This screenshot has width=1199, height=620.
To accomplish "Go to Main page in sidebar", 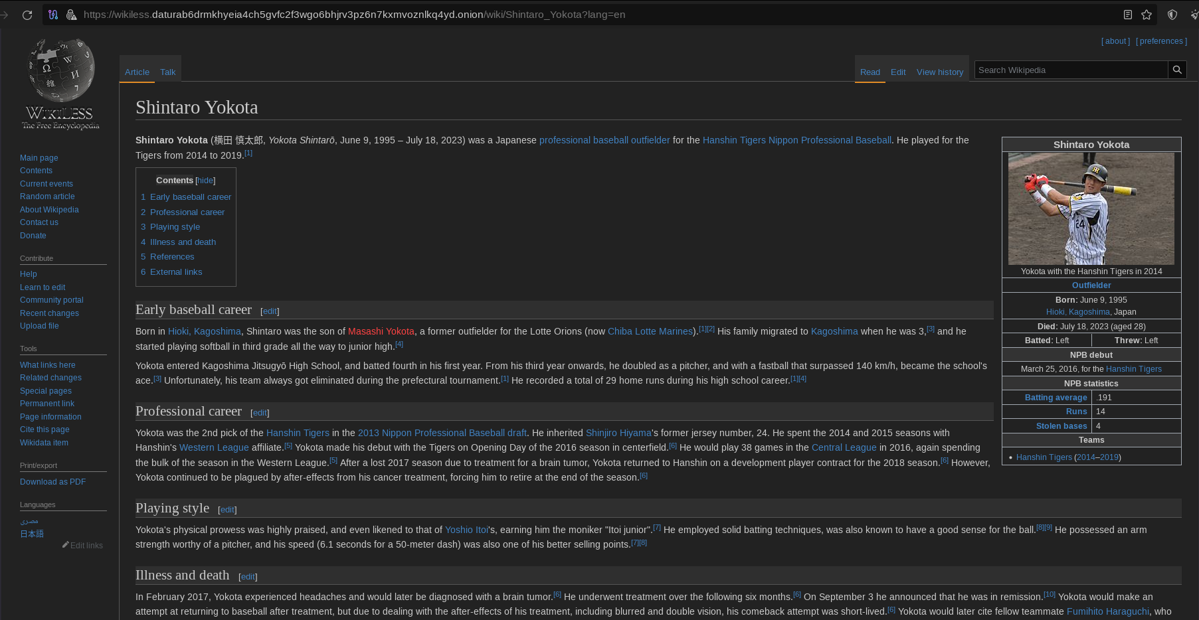I will coord(39,158).
